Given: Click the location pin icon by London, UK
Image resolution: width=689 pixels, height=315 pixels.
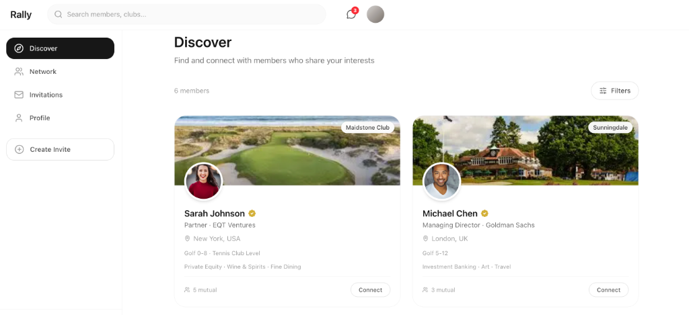Looking at the screenshot, I should point(425,239).
